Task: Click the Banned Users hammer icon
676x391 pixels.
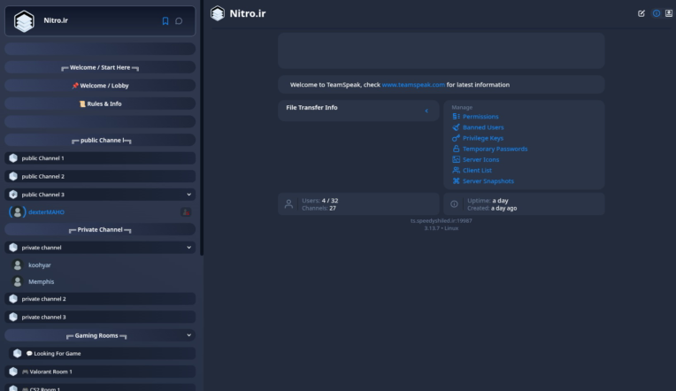Action: click(456, 127)
